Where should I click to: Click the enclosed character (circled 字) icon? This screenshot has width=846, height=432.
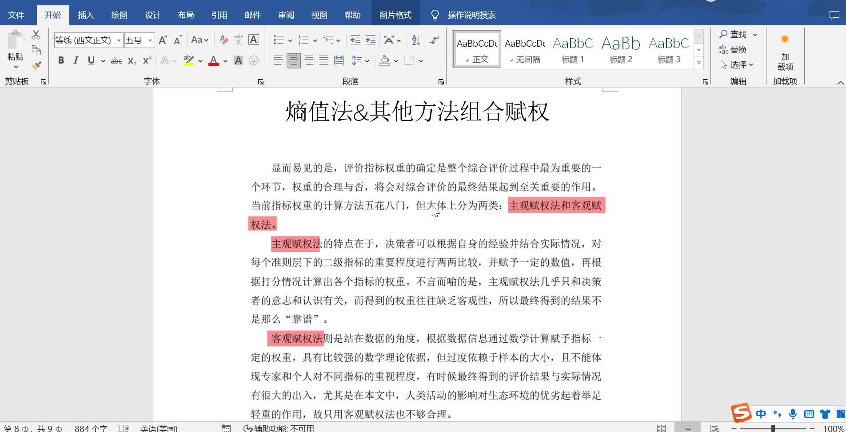click(x=254, y=60)
